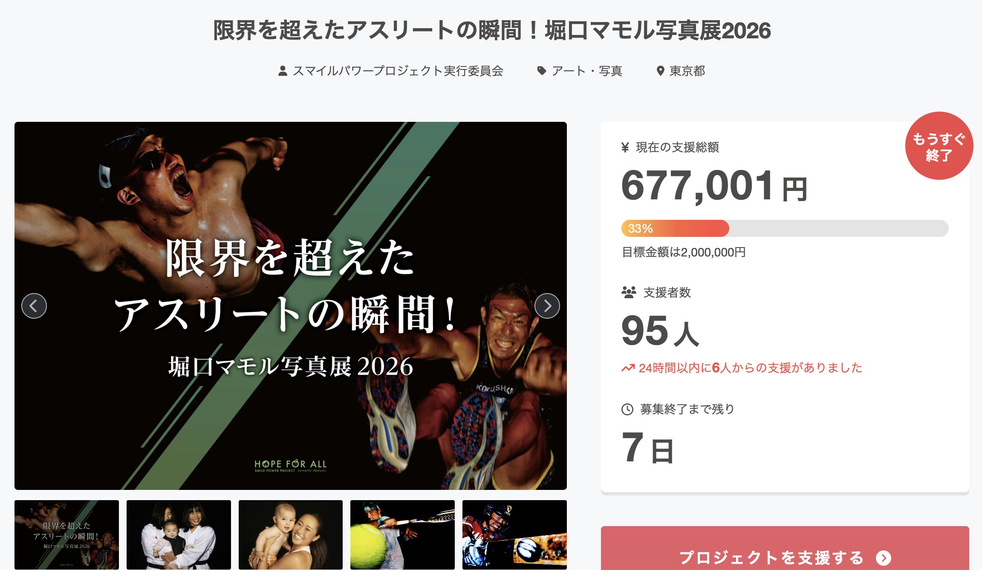Click the location pin icon by 東京都
This screenshot has height=570, width=982.
coord(660,71)
